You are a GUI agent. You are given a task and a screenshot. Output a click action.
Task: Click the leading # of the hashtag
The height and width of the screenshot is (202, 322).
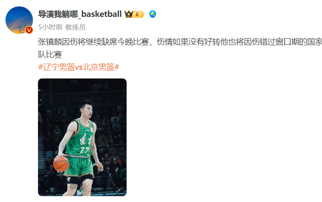[x=41, y=67]
